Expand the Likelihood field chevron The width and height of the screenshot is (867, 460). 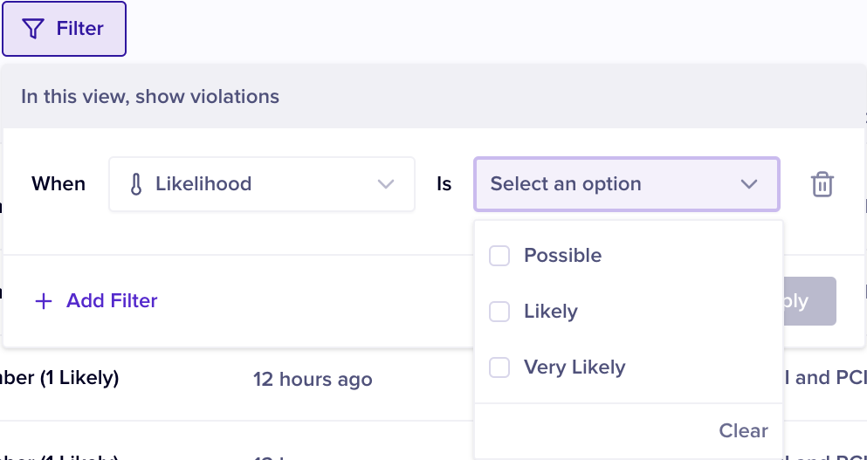(x=385, y=184)
